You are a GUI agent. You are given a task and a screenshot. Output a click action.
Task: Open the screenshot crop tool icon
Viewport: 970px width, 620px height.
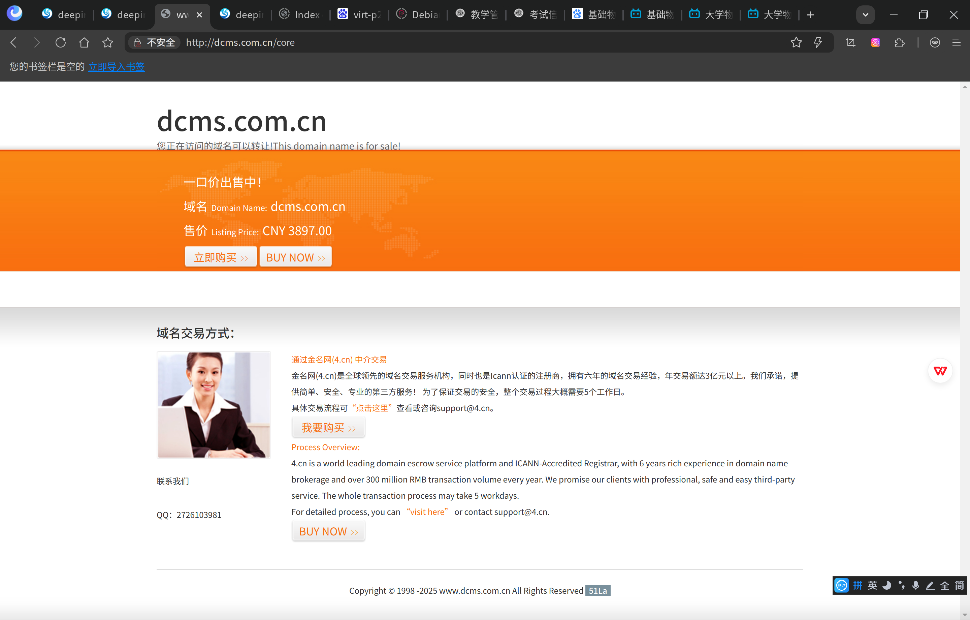[851, 42]
